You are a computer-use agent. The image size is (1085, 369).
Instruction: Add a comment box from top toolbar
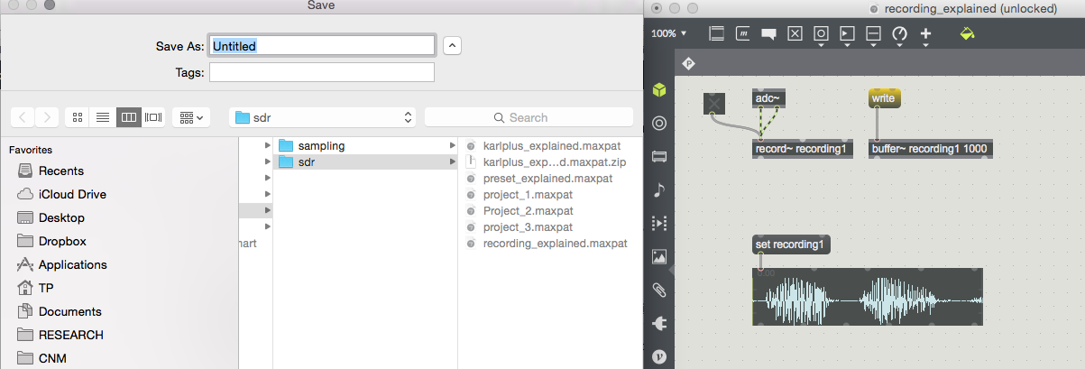click(x=769, y=34)
